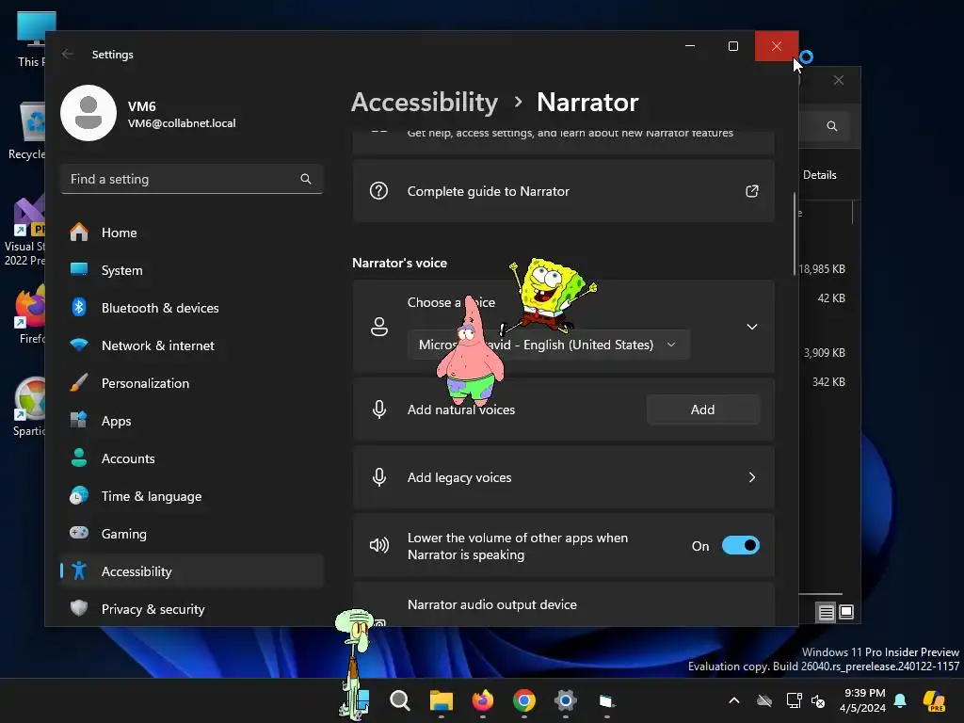Screen dimensions: 964x723
Task: Click microphone icon beside Add natural voices
Action: [379, 410]
